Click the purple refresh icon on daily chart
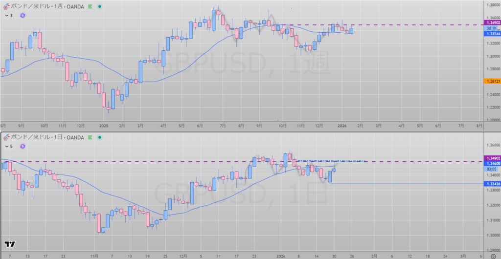Image resolution: width=501 pixels, height=259 pixels. [x=23, y=146]
